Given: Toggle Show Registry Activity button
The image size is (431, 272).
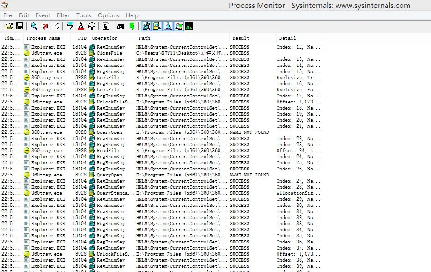Looking at the screenshot, I should point(146,26).
